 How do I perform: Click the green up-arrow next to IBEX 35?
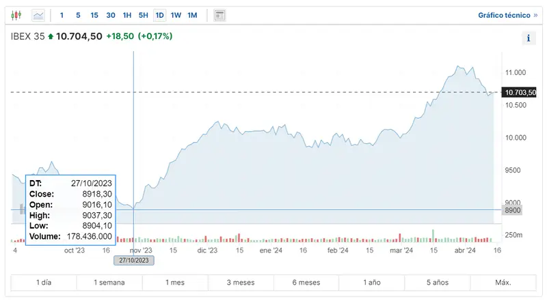tap(50, 36)
